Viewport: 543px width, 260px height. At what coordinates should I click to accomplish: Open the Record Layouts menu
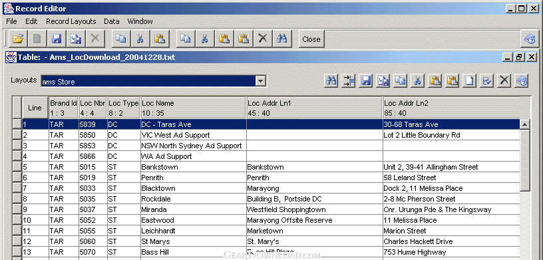point(71,21)
